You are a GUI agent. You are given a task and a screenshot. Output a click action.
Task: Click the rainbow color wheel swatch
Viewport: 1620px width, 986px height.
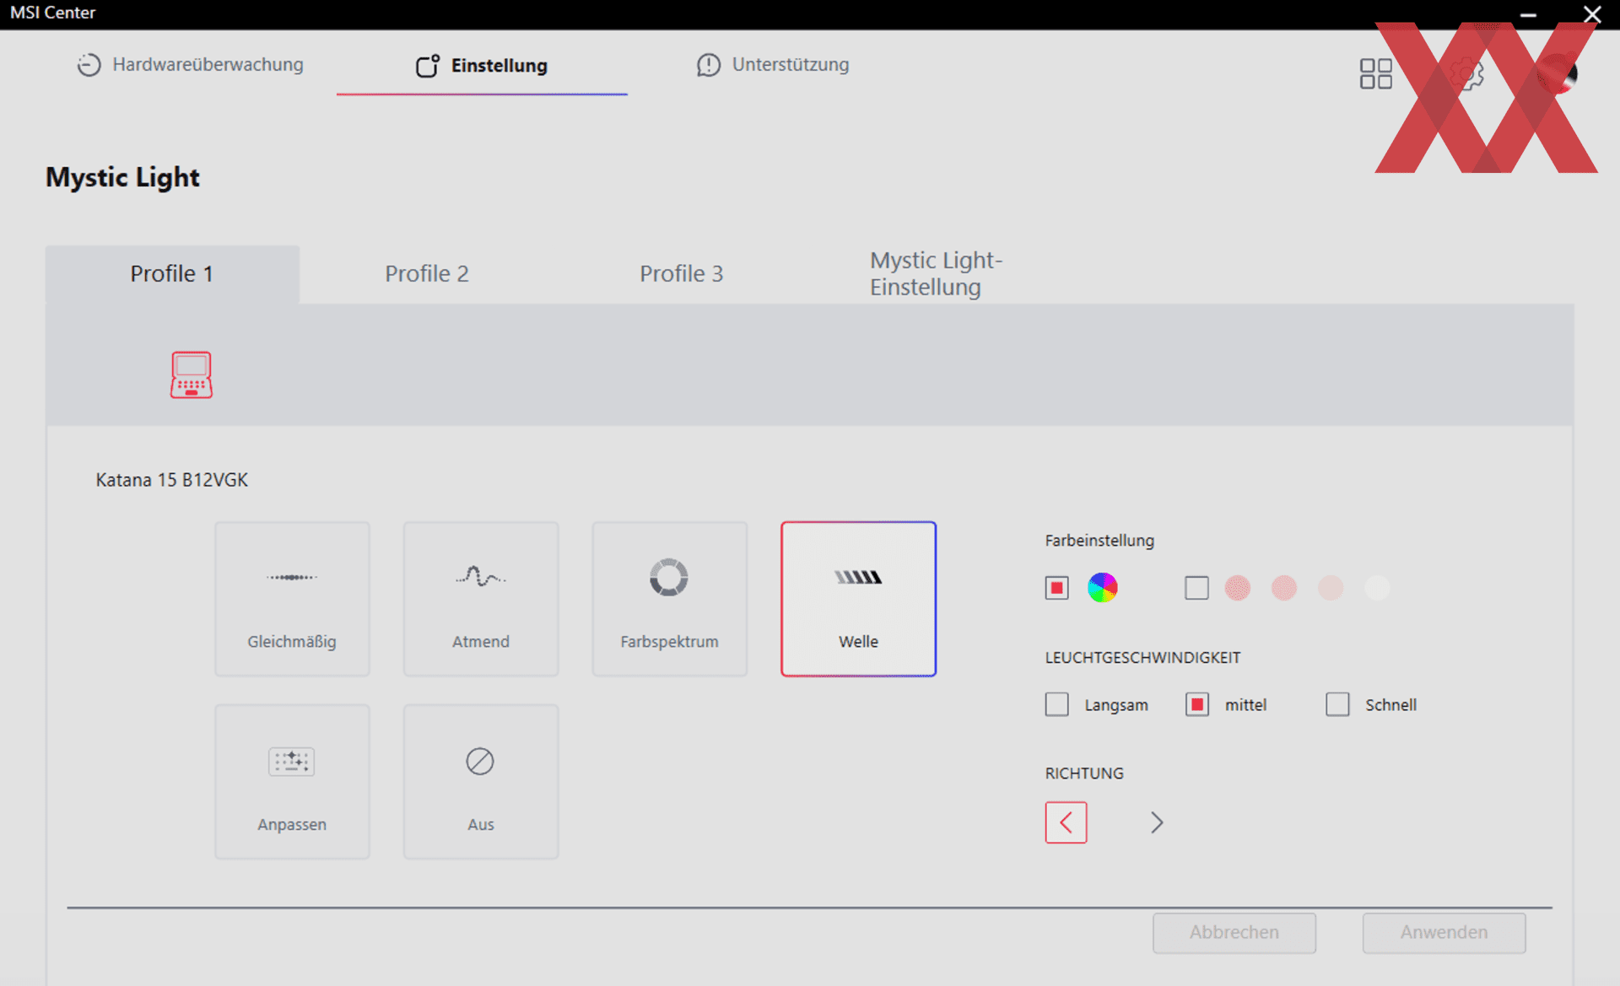tap(1102, 588)
